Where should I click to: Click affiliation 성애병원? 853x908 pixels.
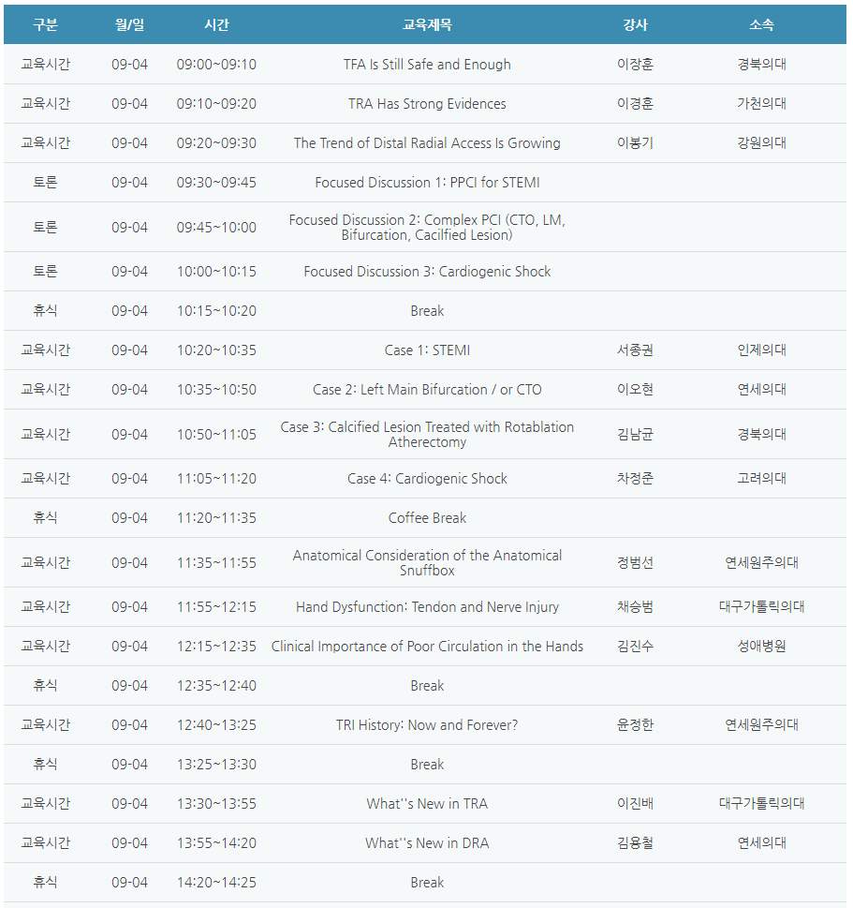tap(761, 647)
